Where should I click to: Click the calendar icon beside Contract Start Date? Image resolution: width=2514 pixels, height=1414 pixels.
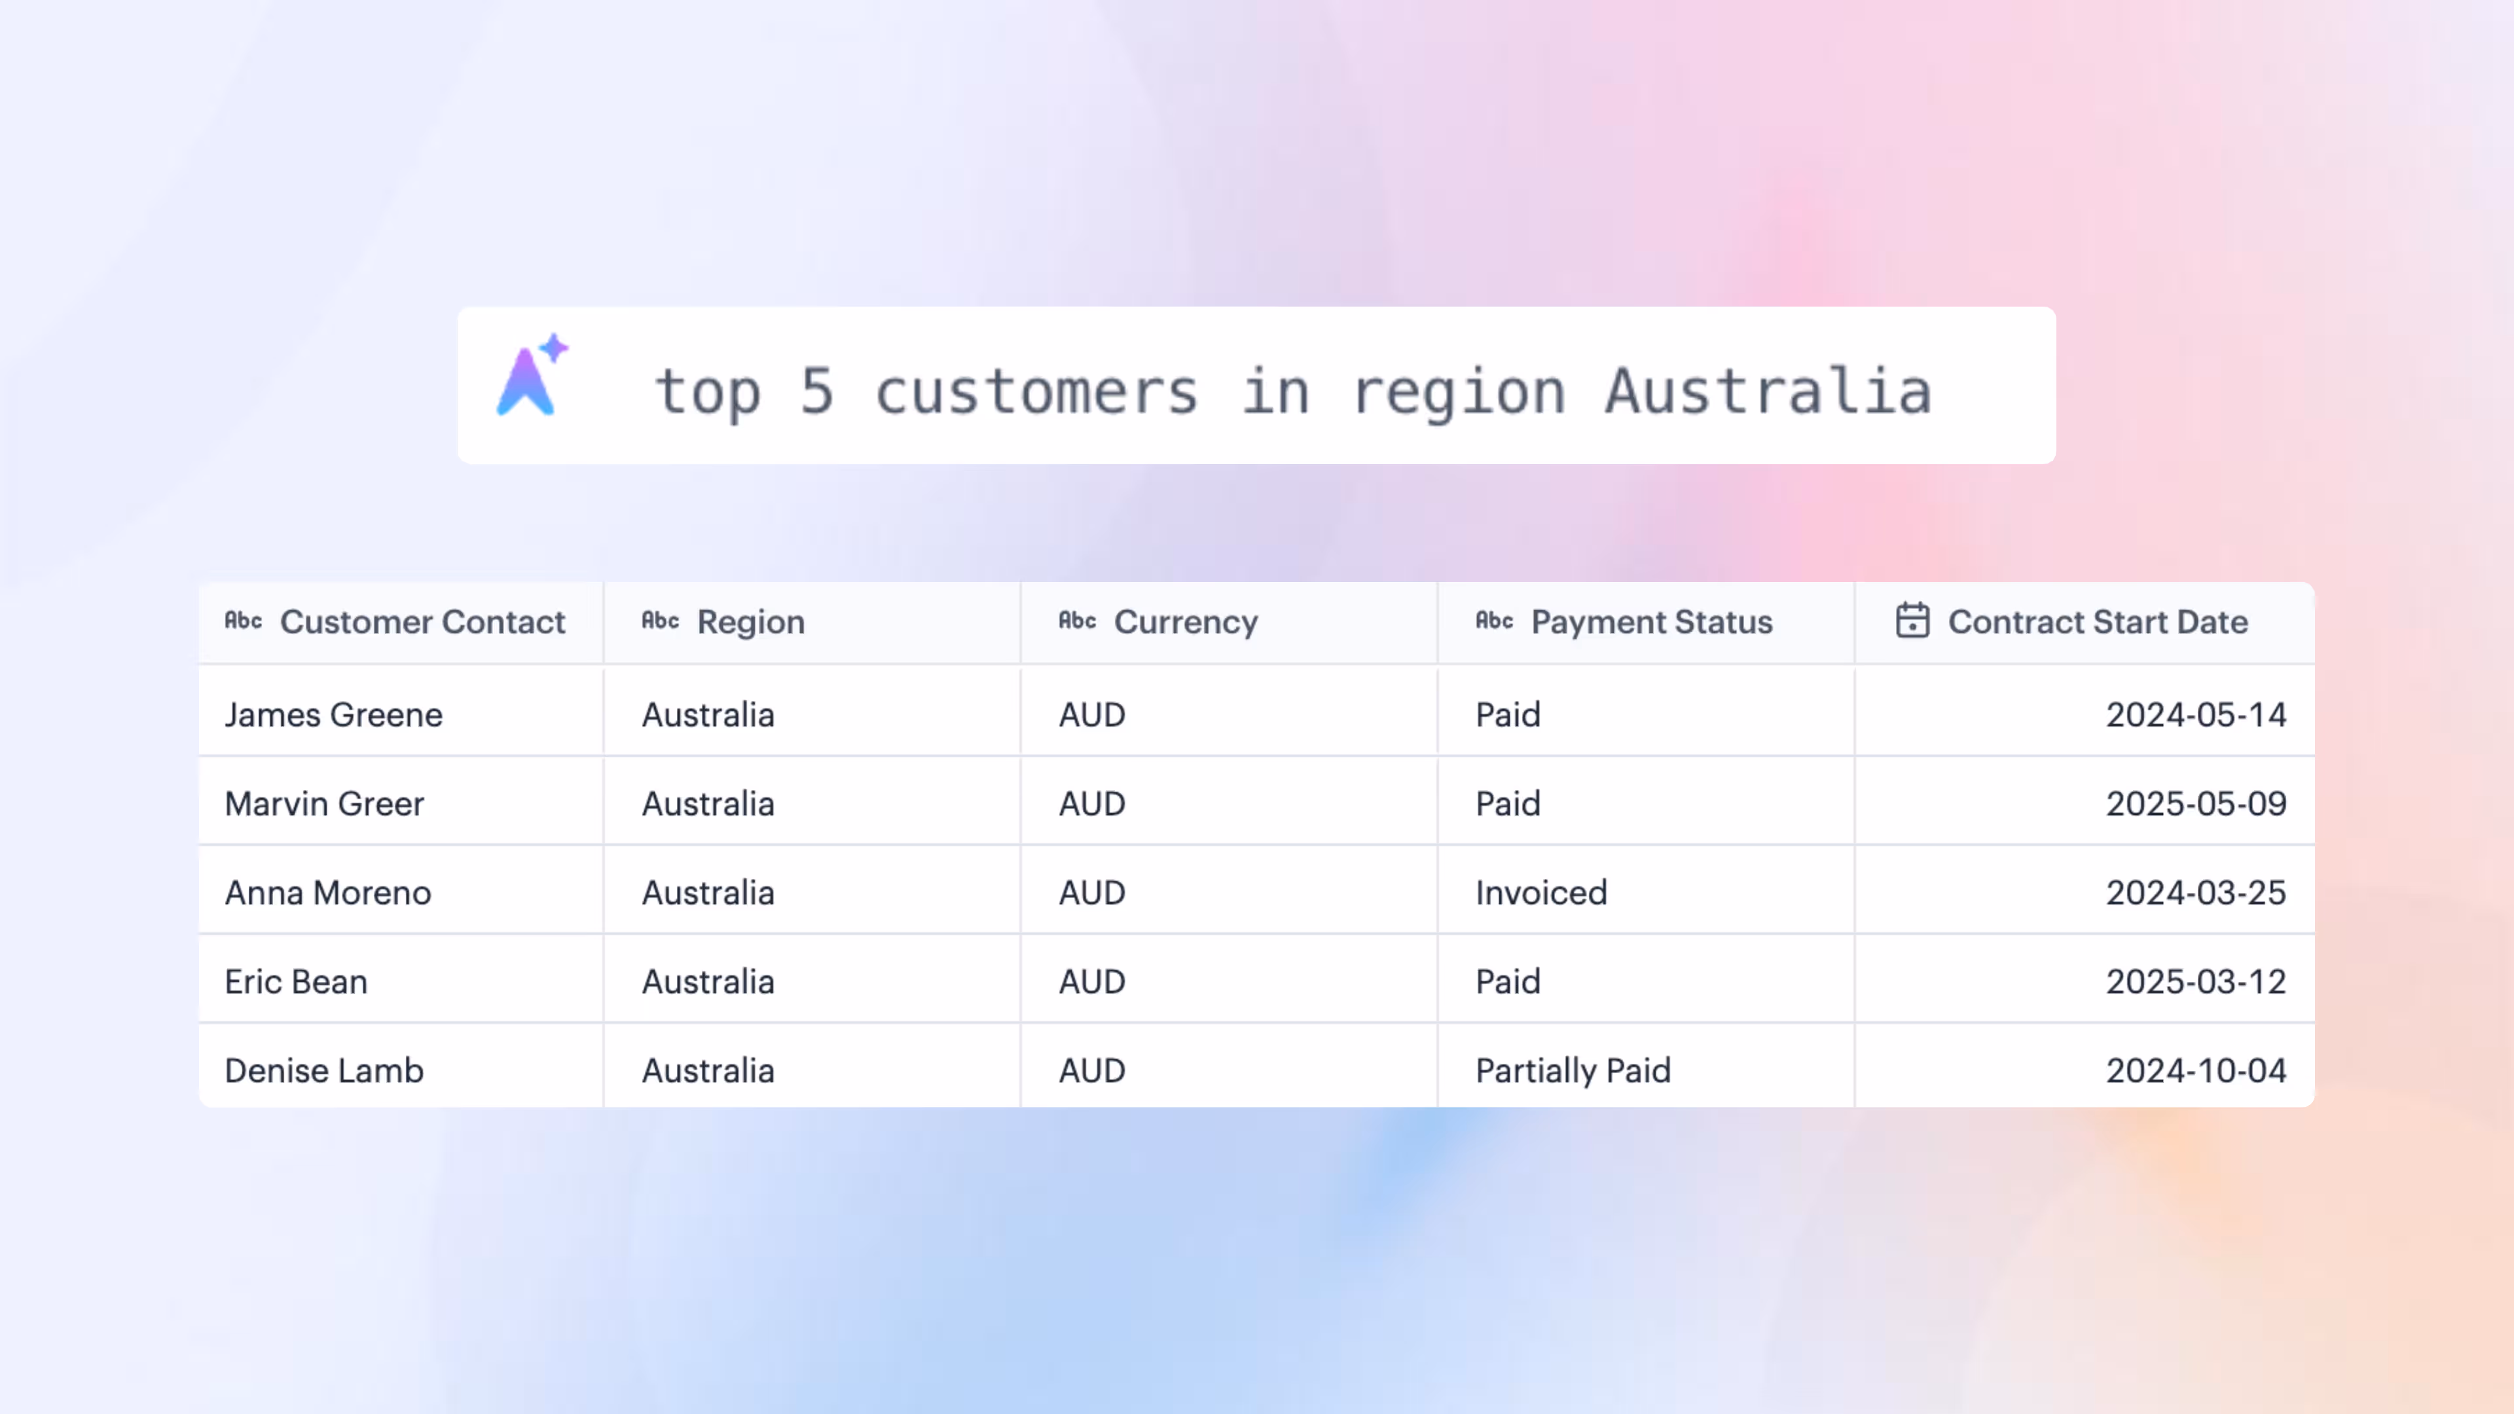(x=1912, y=621)
